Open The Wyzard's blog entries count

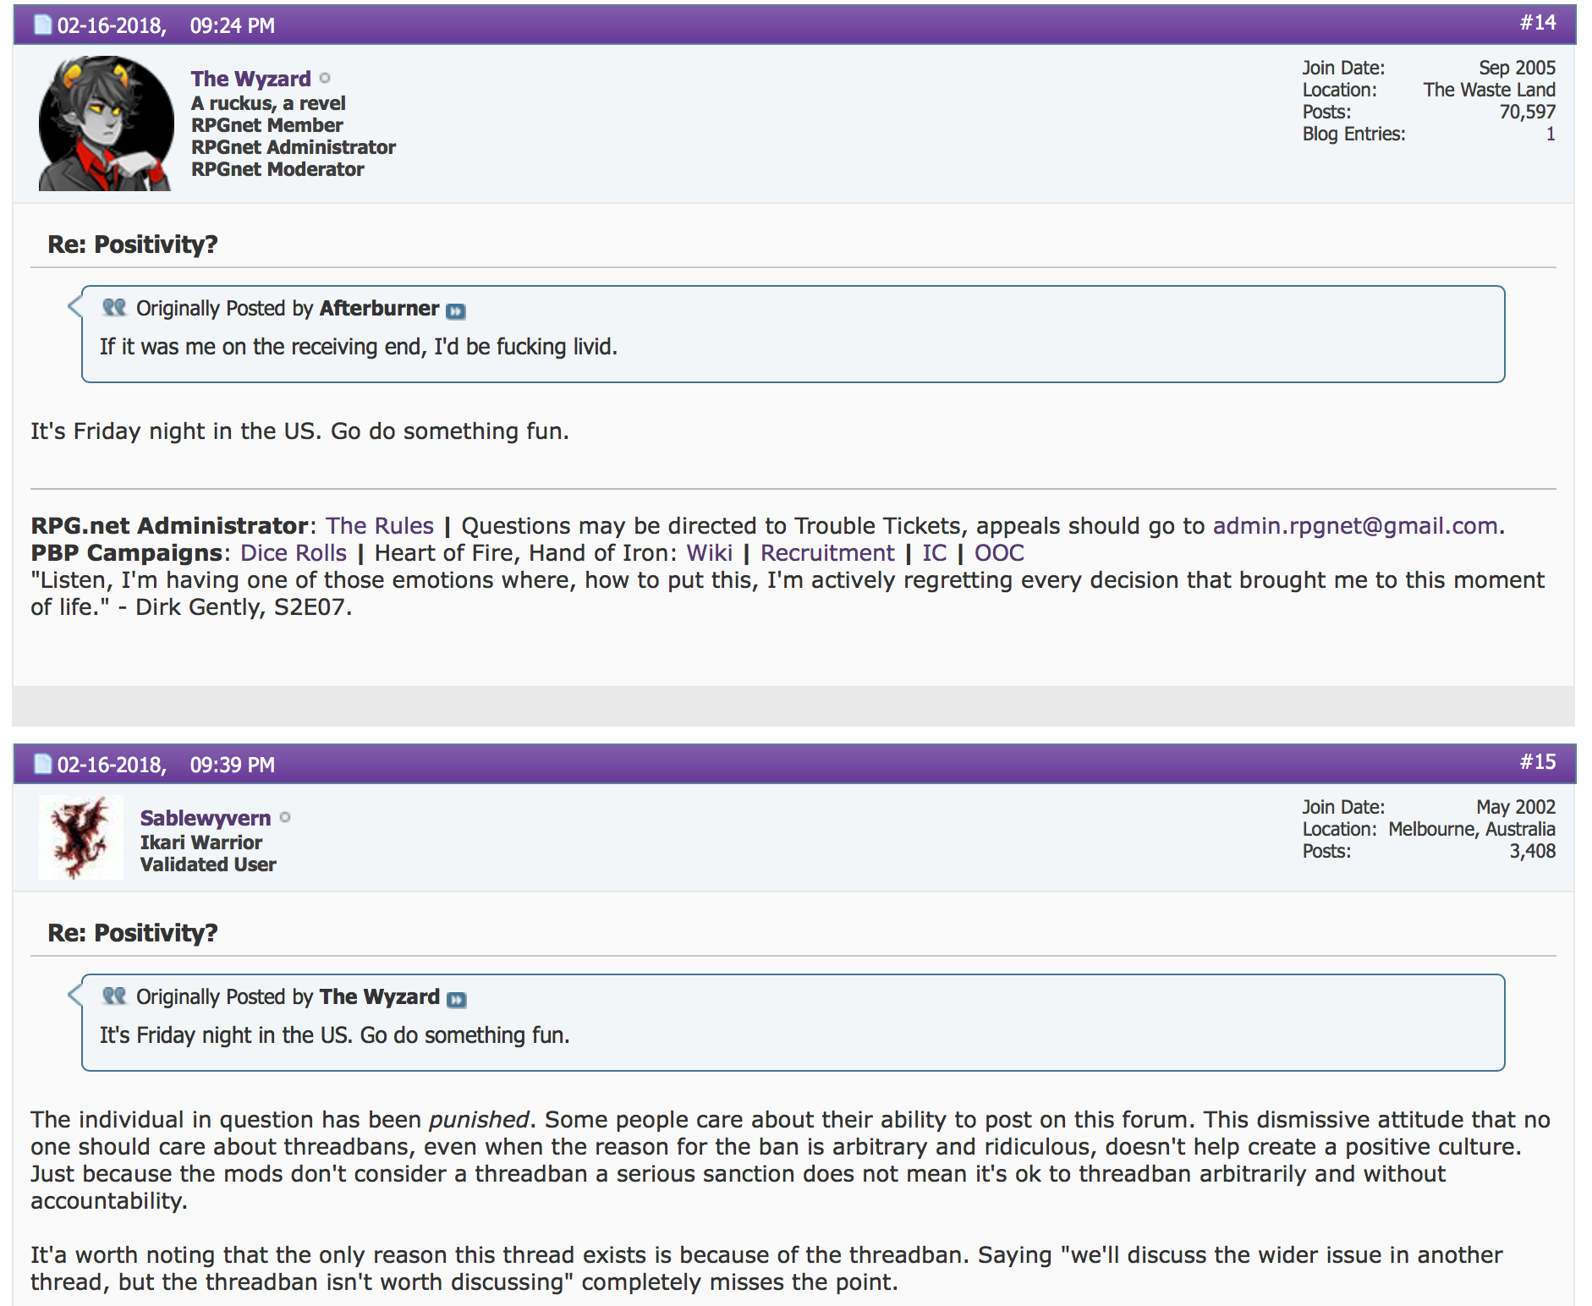tap(1551, 134)
